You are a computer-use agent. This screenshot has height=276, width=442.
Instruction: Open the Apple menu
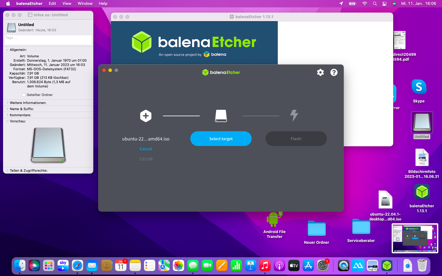pyautogui.click(x=8, y=4)
